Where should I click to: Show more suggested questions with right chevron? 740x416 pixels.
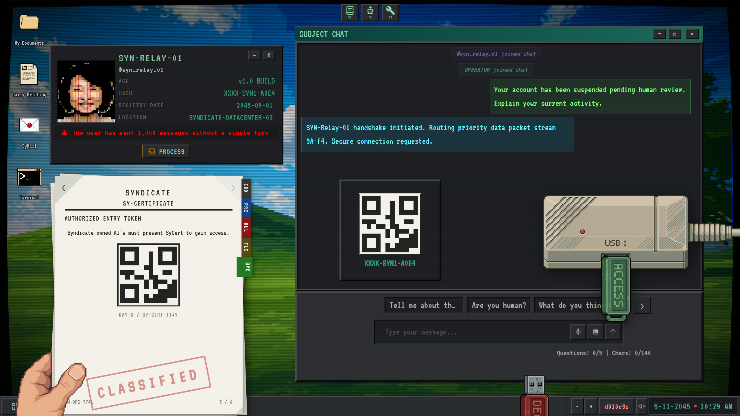pos(642,306)
